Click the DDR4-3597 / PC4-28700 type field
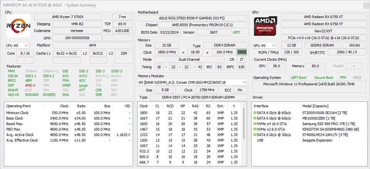The width and height of the screenshot is (370, 169). tap(198, 97)
